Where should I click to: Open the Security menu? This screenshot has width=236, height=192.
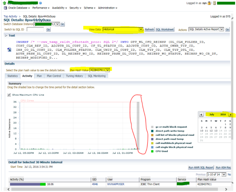tap(75, 8)
